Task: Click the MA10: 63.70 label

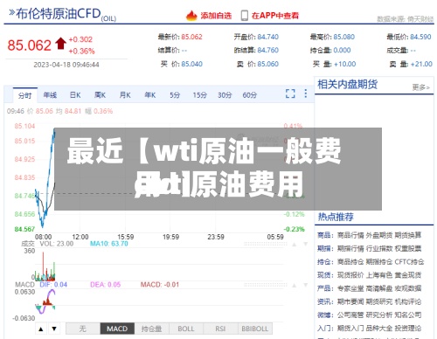Action: (x=109, y=244)
